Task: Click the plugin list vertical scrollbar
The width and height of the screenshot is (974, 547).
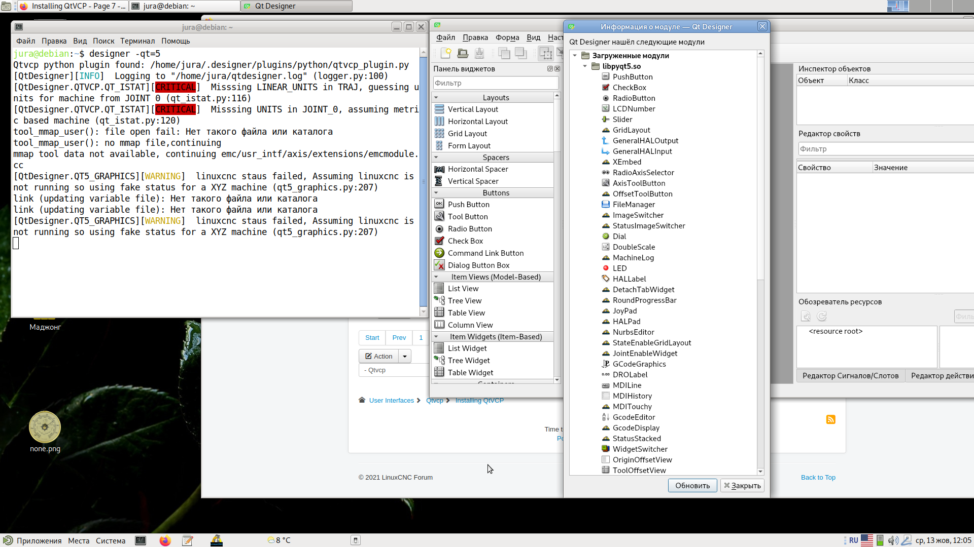Action: click(x=760, y=262)
